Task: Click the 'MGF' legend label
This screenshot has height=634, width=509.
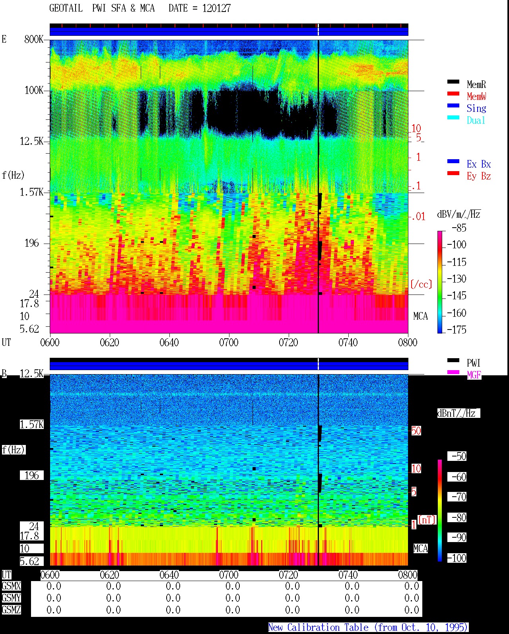Action: 474,375
